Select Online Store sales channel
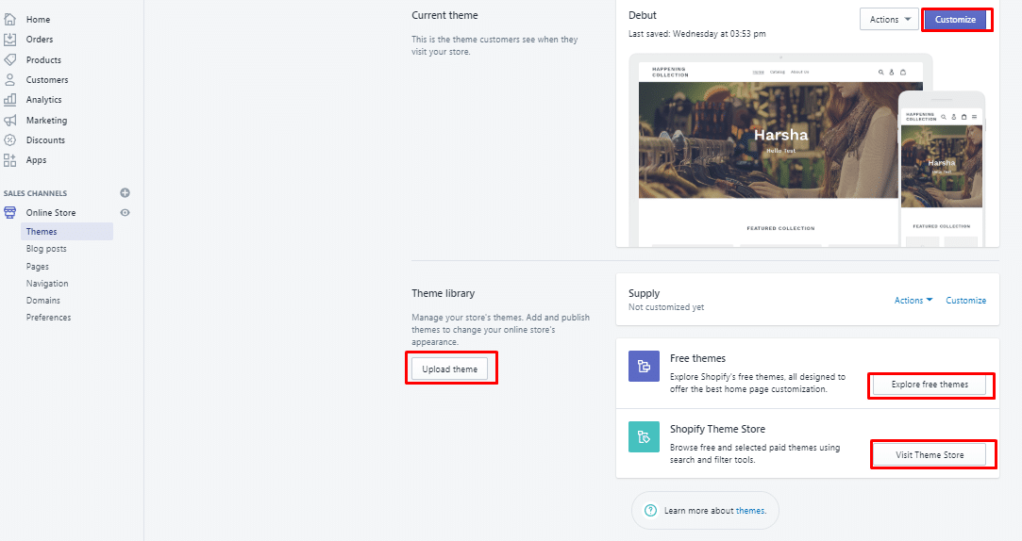Image resolution: width=1022 pixels, height=541 pixels. [51, 213]
